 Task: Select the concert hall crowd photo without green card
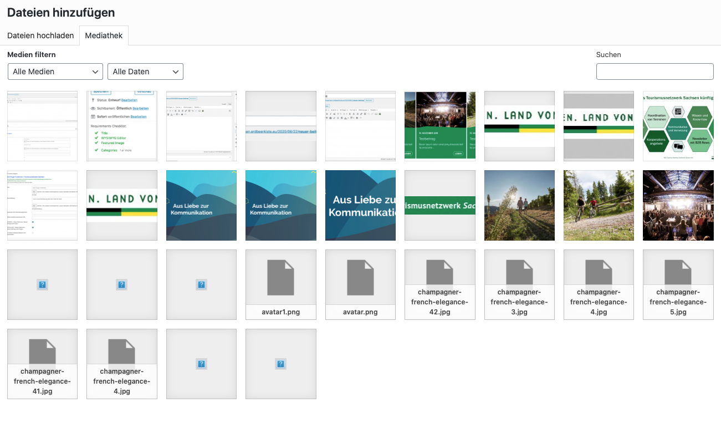tap(678, 206)
